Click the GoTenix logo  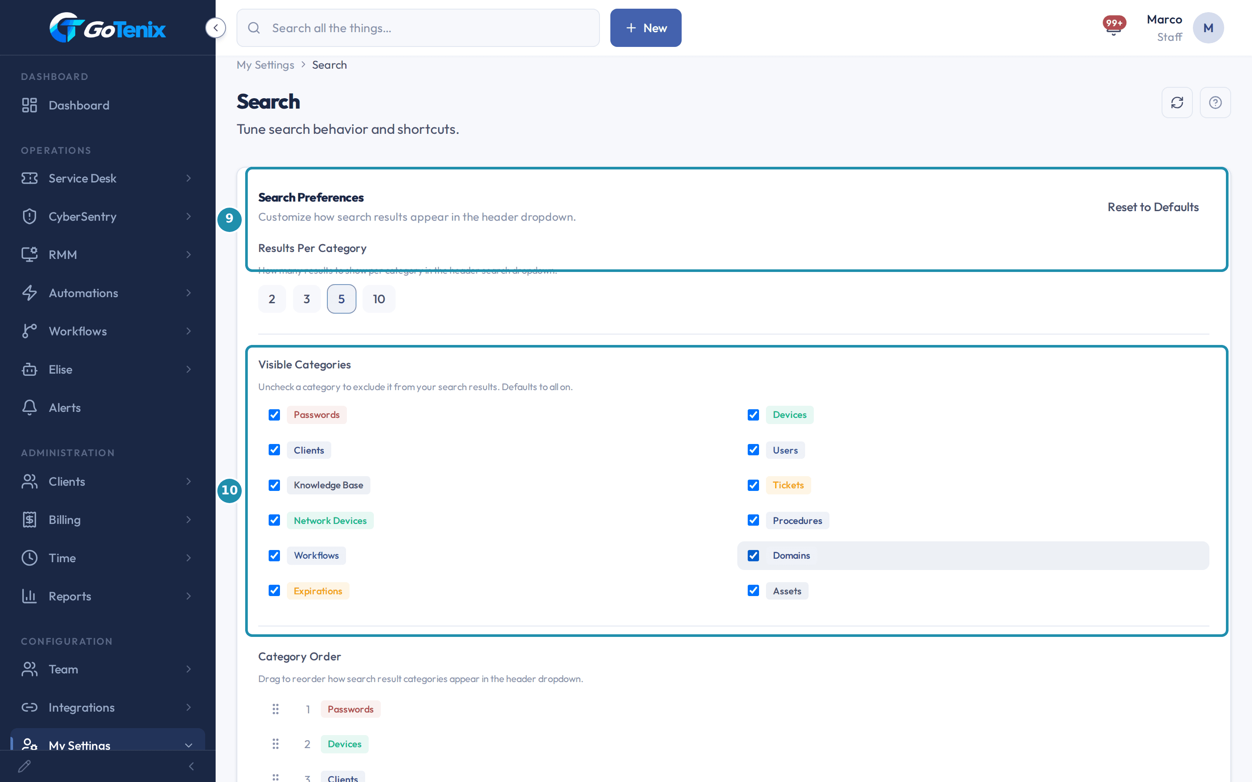tap(108, 27)
